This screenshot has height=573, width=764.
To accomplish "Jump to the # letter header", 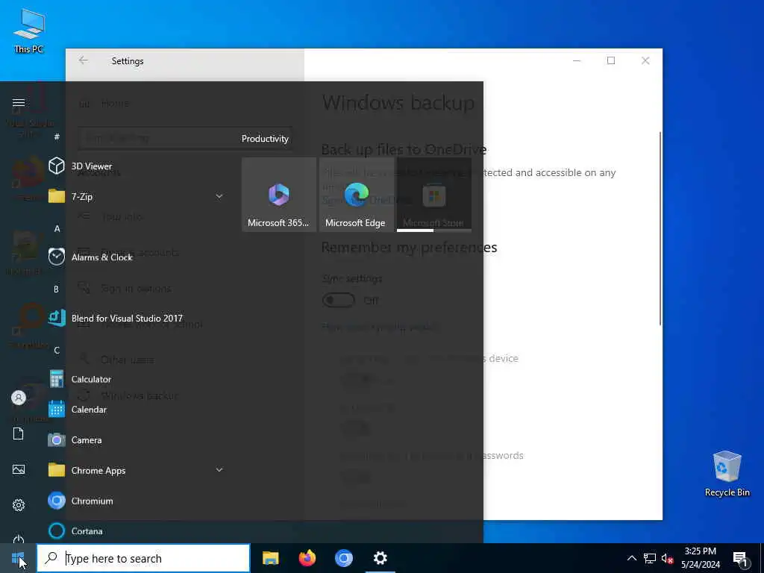I will click(x=57, y=137).
